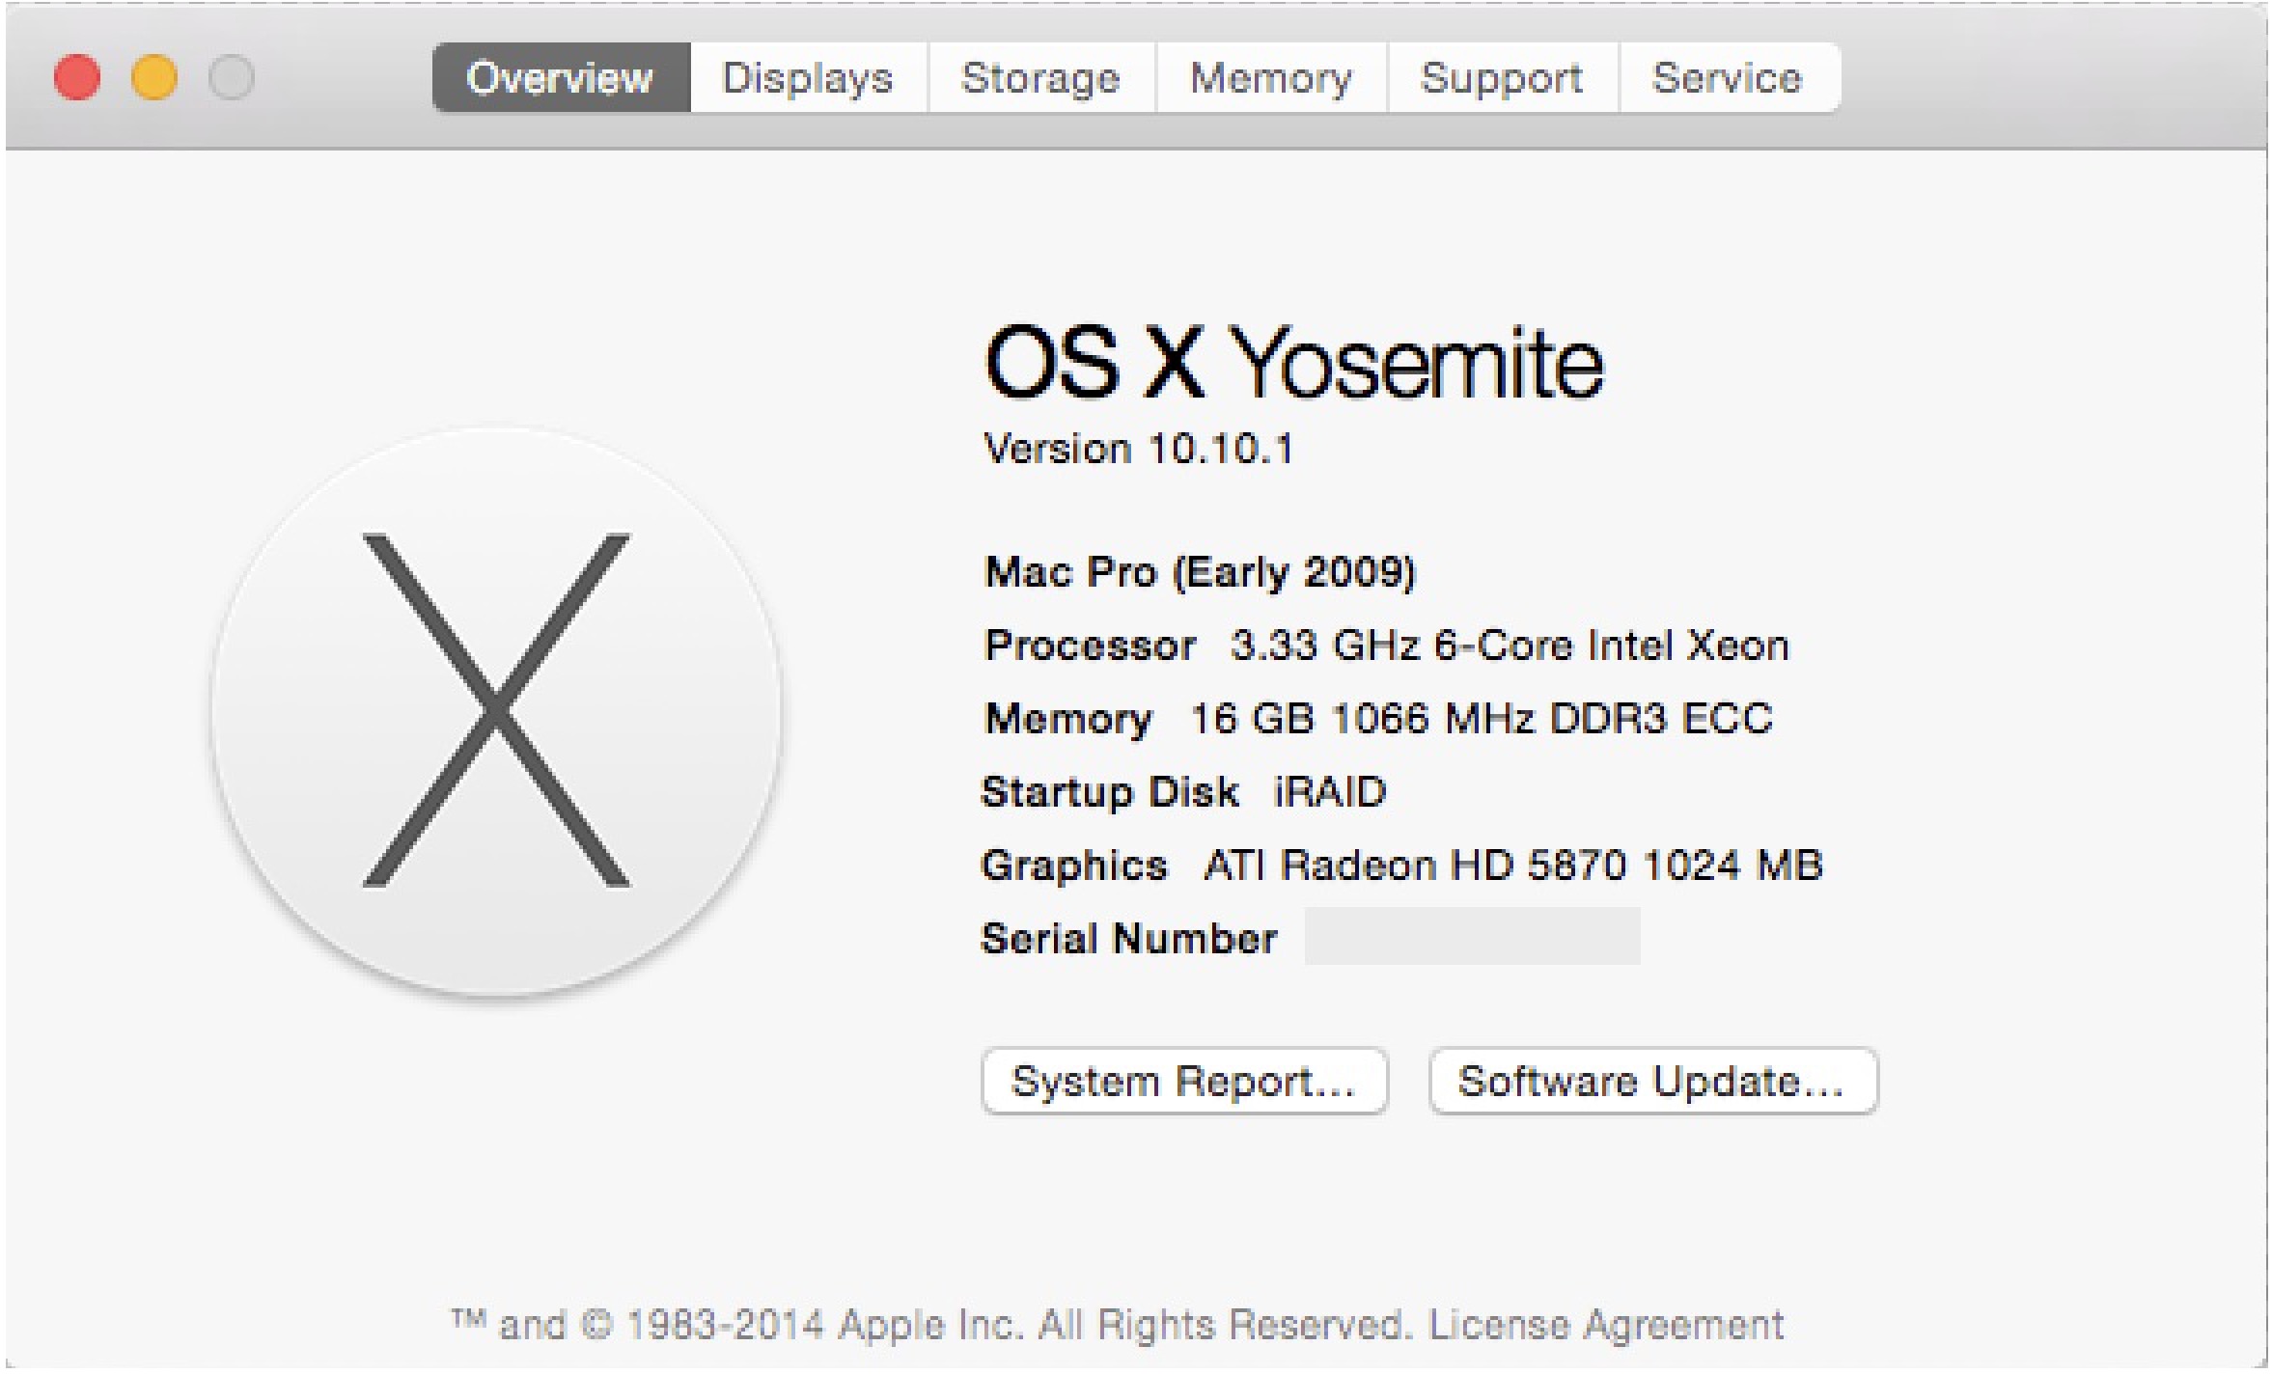The height and width of the screenshot is (1374, 2272).
Task: Click the red close window button
Action: pos(77,77)
